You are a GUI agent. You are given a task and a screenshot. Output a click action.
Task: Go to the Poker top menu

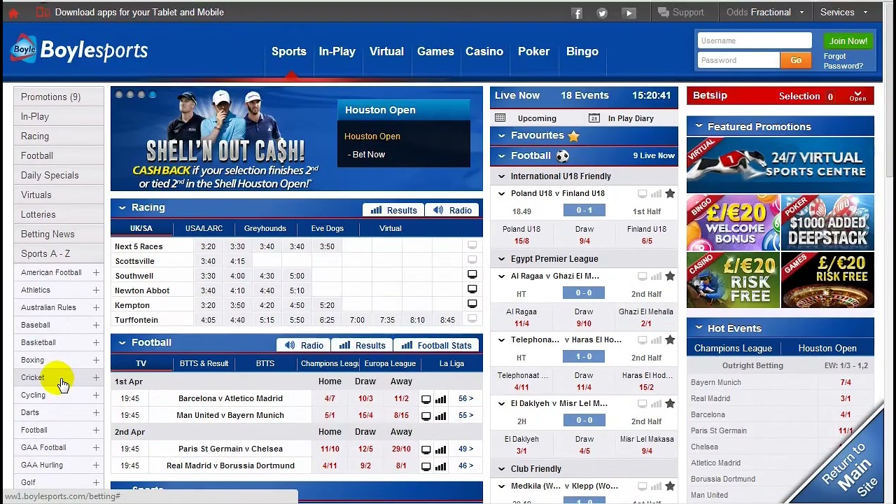[534, 51]
